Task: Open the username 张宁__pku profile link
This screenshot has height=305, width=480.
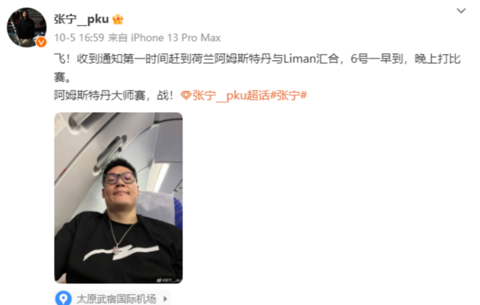Action: click(x=81, y=19)
